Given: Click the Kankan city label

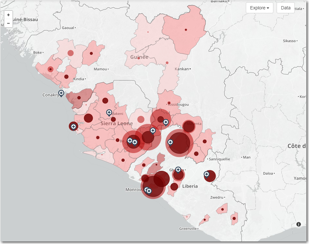Looking at the screenshot, I should click(x=182, y=69).
